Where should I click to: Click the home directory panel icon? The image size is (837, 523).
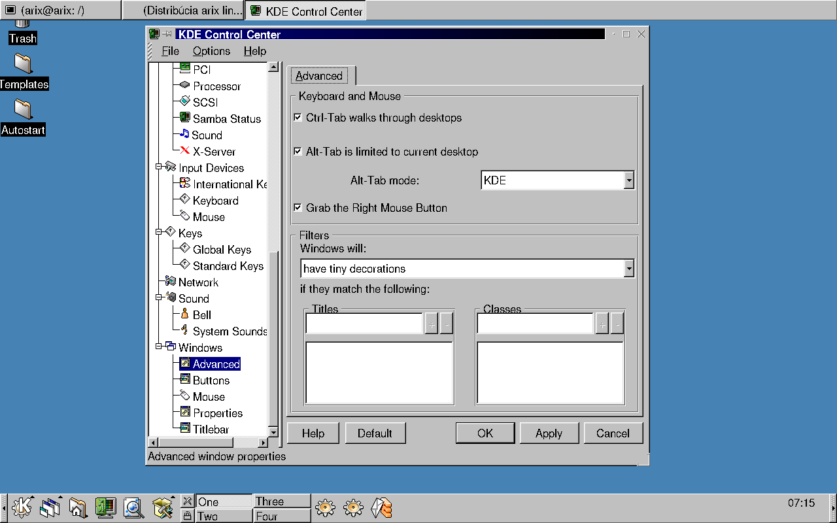point(77,507)
